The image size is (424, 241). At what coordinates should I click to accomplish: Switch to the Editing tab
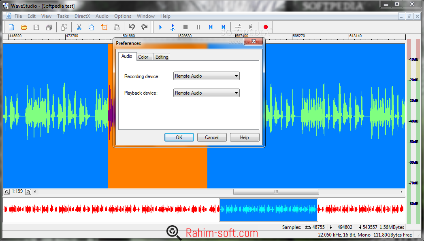click(162, 57)
